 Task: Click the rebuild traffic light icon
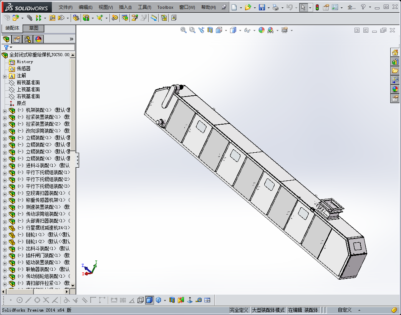coord(317,7)
